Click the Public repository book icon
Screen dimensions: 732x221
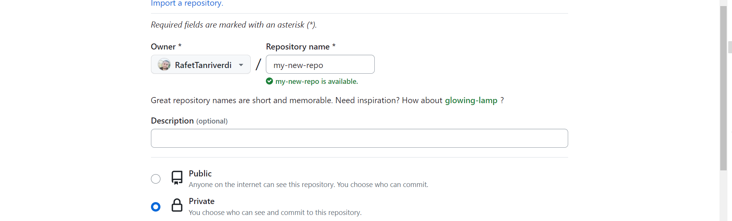[177, 178]
